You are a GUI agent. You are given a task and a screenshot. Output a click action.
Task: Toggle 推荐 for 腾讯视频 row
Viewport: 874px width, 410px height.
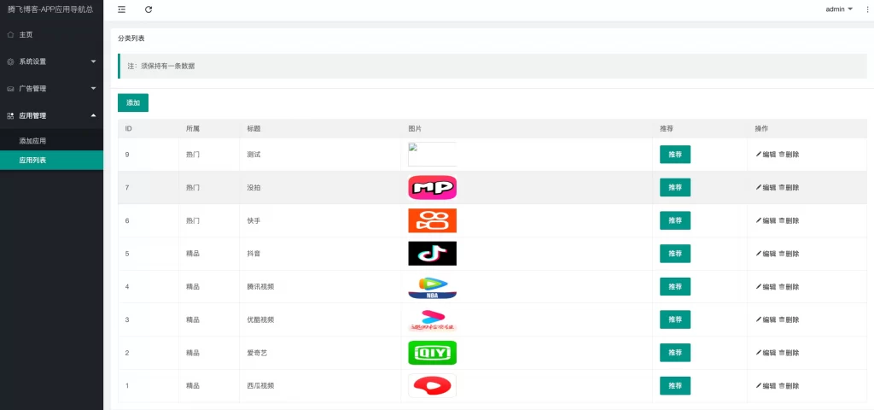point(674,287)
